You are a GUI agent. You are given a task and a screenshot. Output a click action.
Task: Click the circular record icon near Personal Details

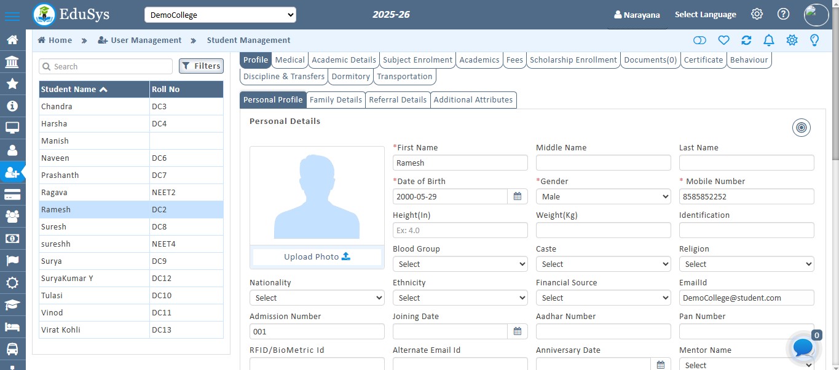pos(801,128)
